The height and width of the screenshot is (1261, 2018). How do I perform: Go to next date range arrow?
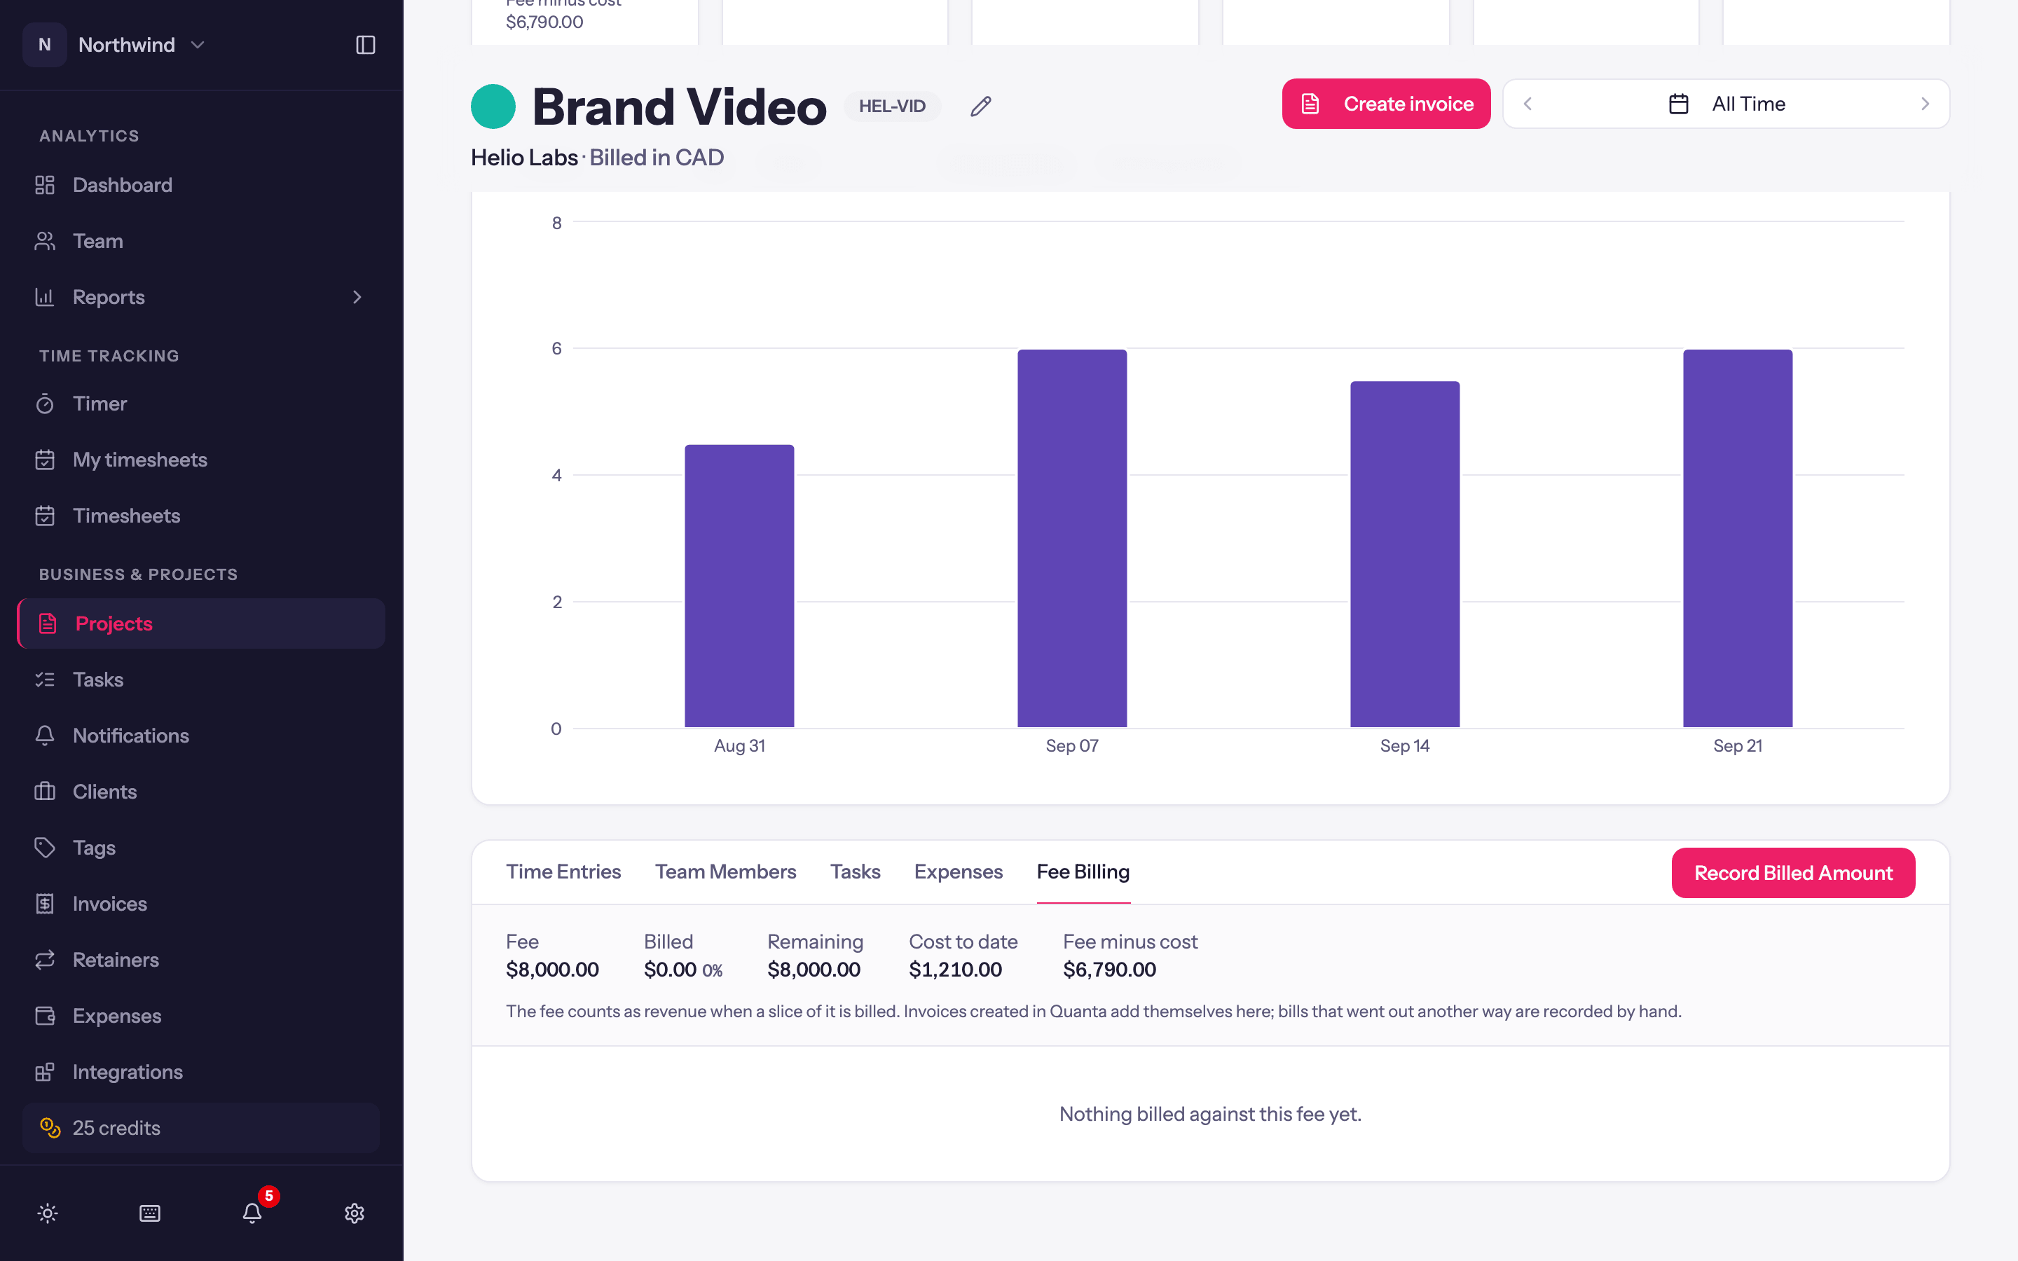tap(1925, 104)
